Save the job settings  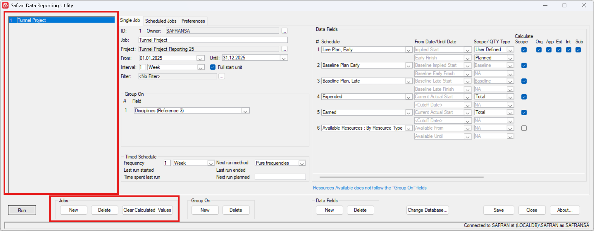pos(499,210)
